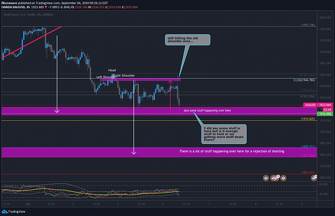Click the (1863.074) red horizontal line label
The width and height of the screenshot is (335, 216).
pos(308,172)
